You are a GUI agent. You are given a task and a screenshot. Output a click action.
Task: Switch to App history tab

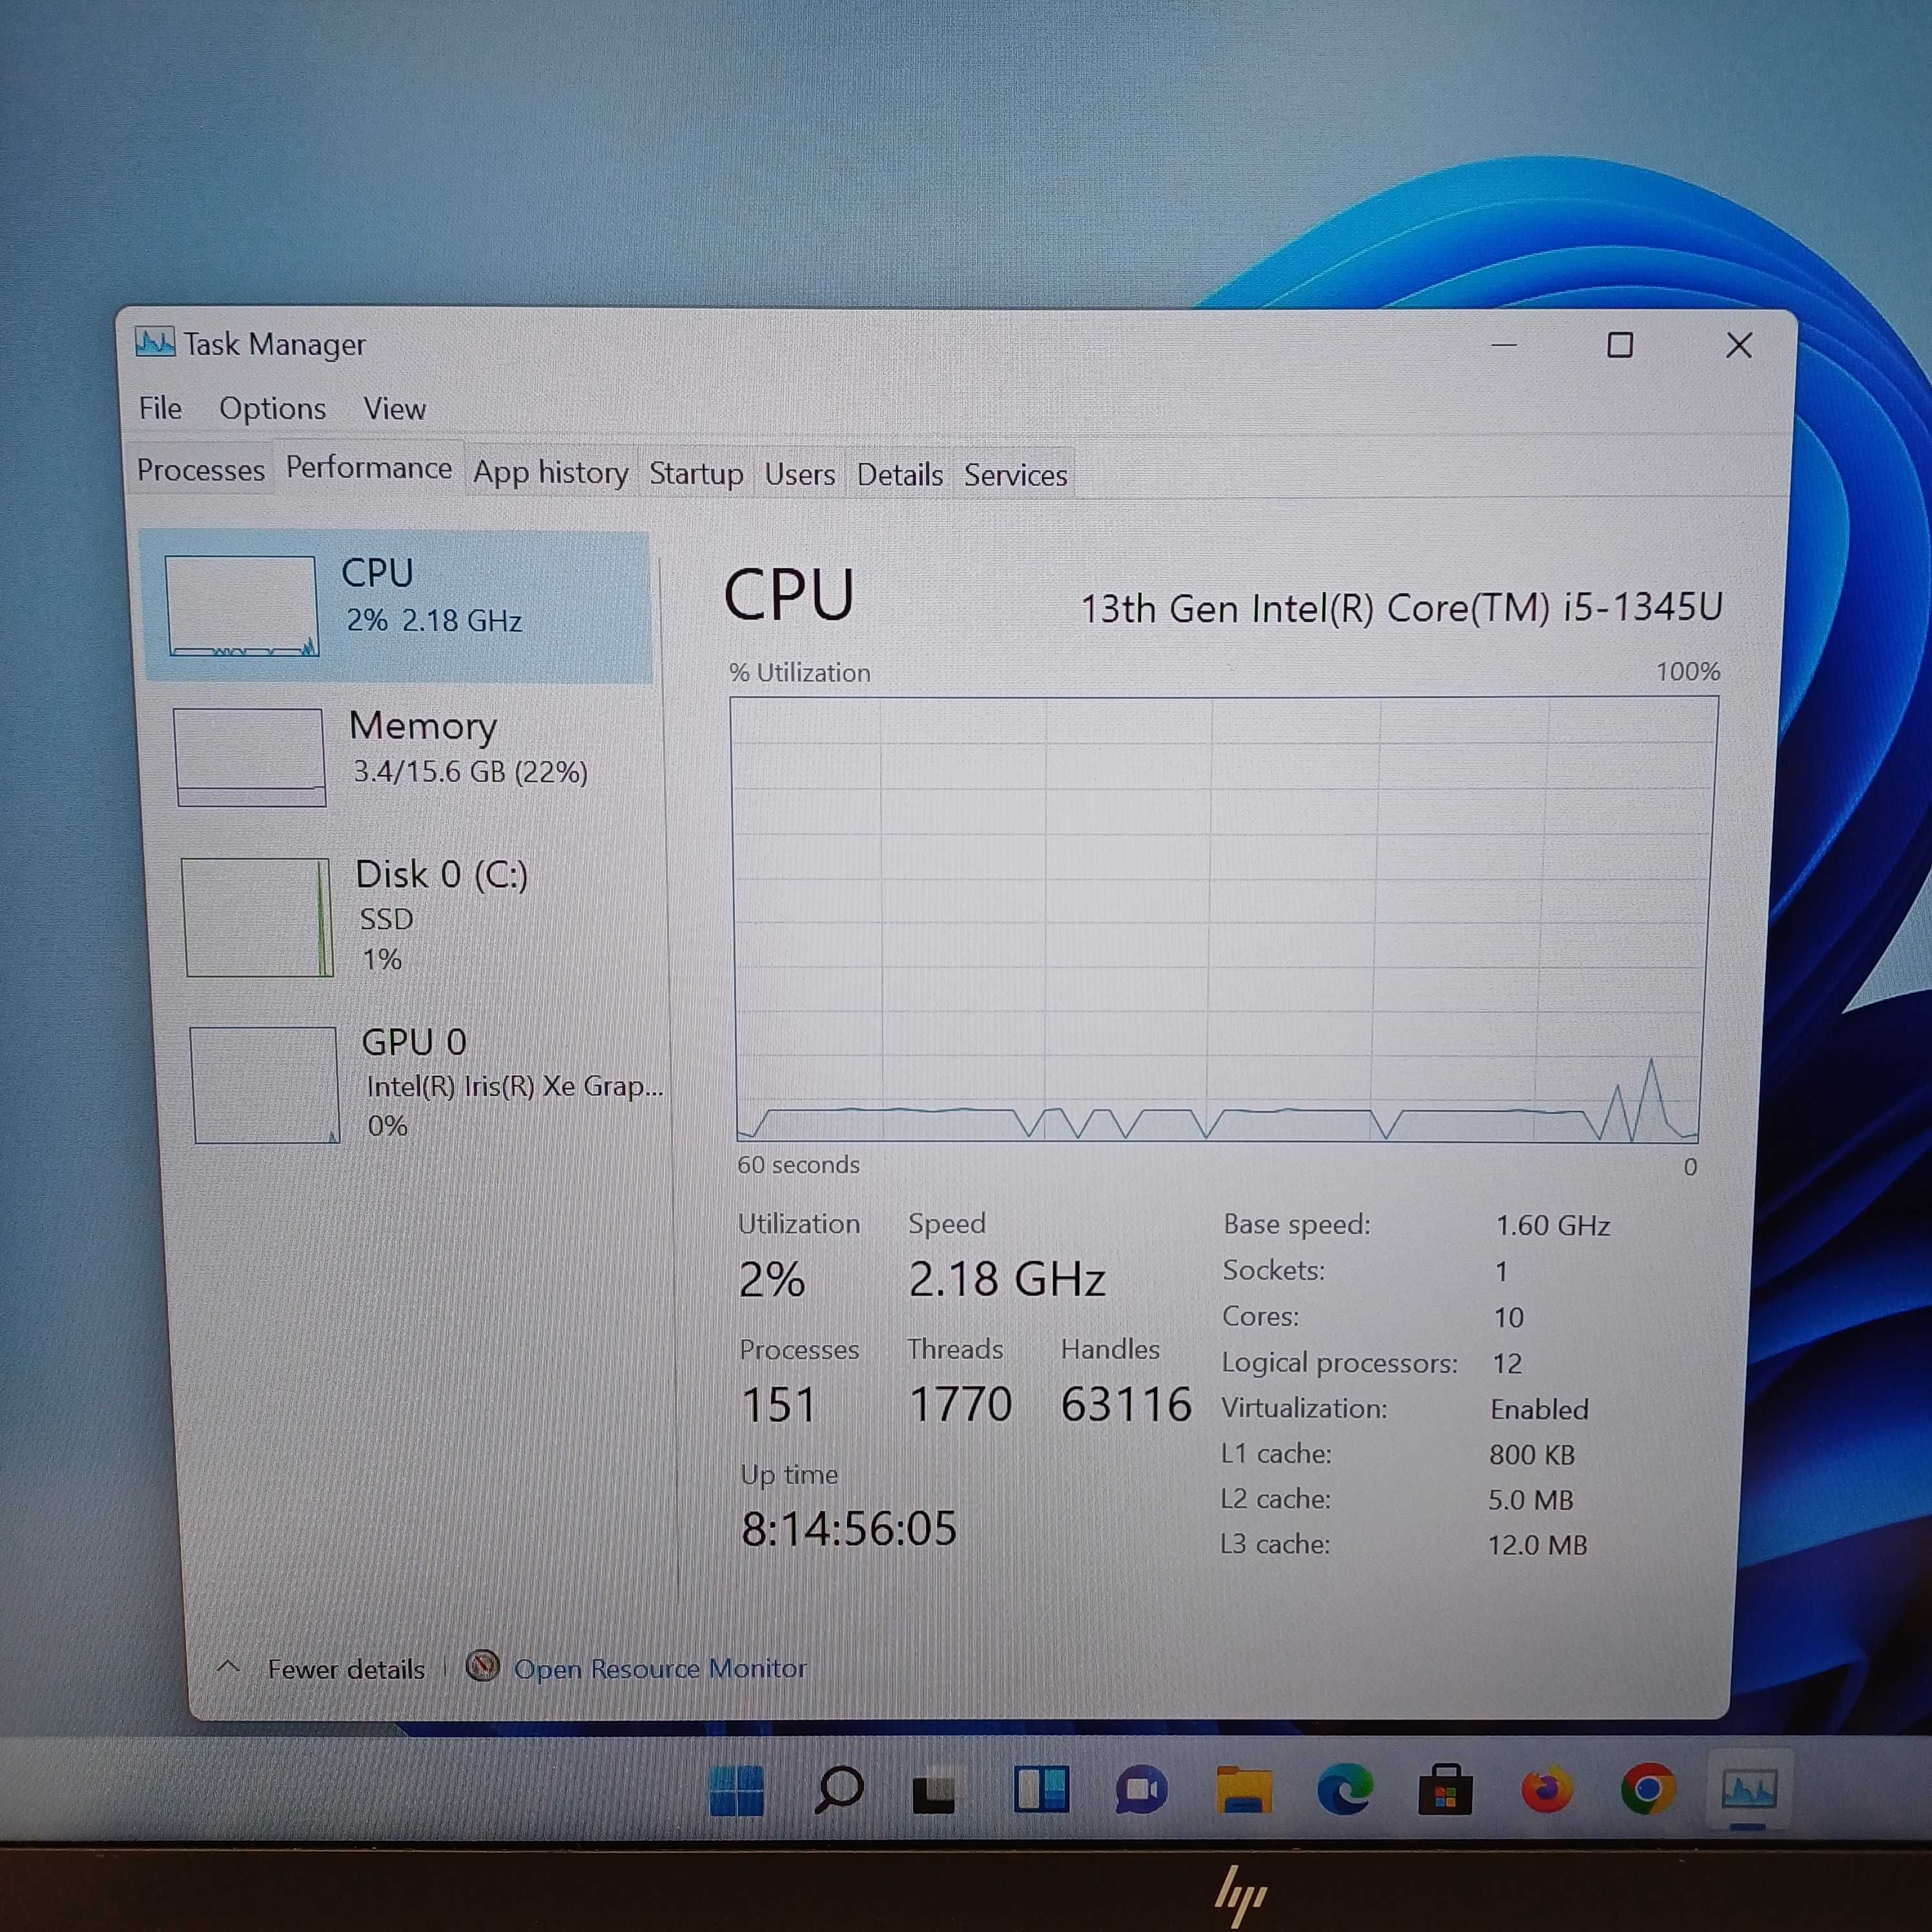[x=550, y=472]
